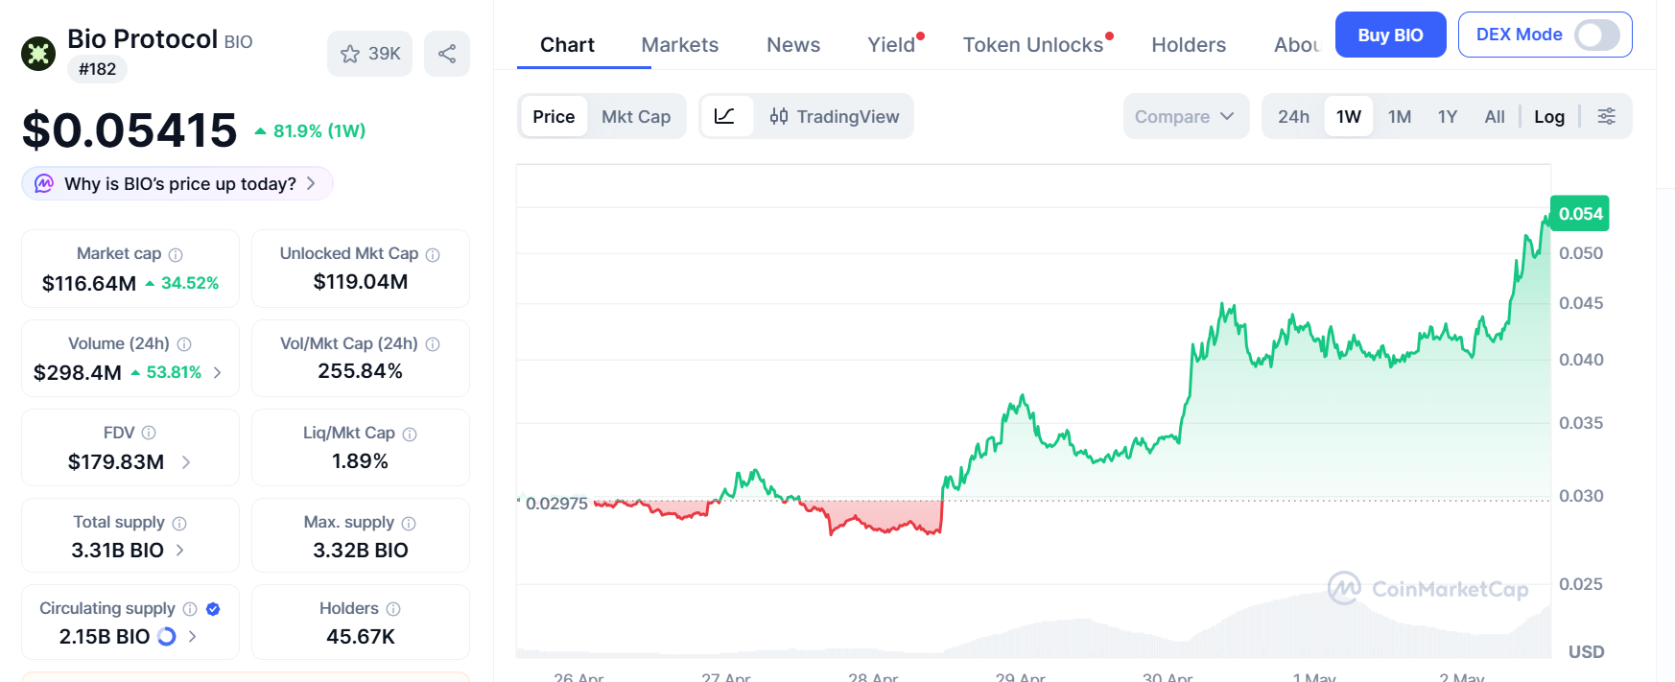1675x682 pixels.
Task: Open 'Why is BIO's price up today?'
Action: click(x=177, y=183)
